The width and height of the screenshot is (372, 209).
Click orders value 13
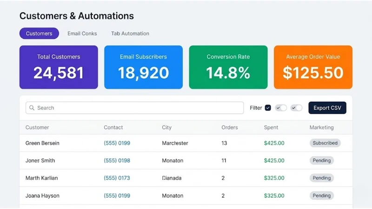(x=224, y=143)
